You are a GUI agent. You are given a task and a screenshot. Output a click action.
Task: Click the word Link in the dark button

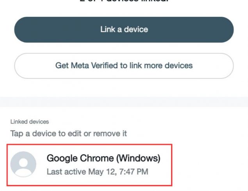click(x=108, y=29)
